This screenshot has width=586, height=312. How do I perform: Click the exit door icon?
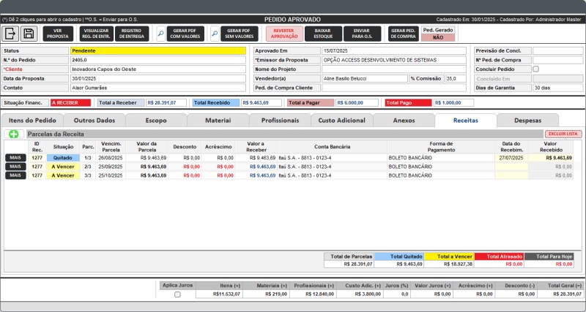11,34
